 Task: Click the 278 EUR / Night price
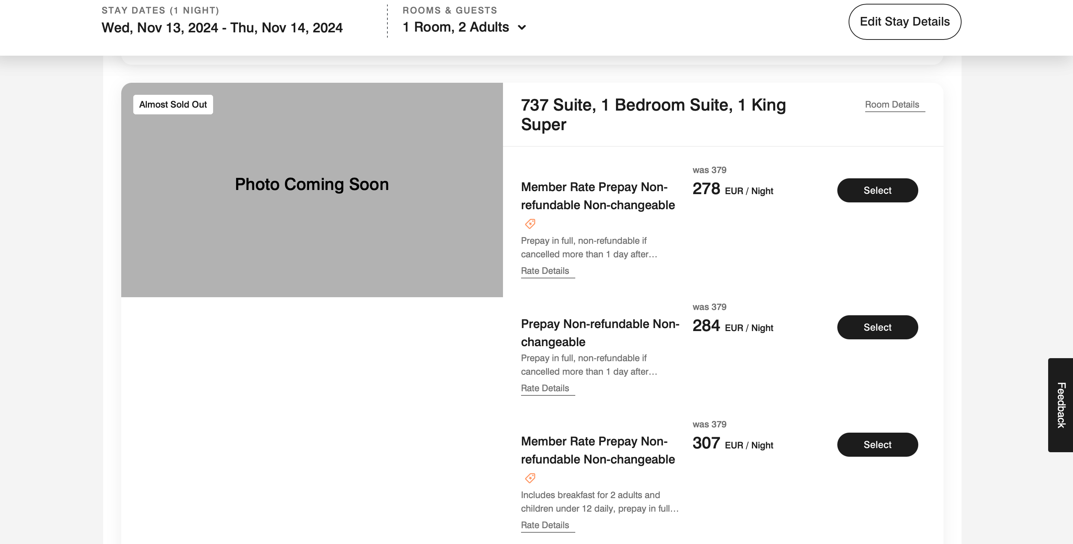point(732,189)
